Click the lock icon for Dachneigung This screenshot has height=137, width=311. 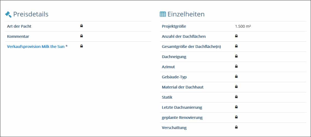236,56
